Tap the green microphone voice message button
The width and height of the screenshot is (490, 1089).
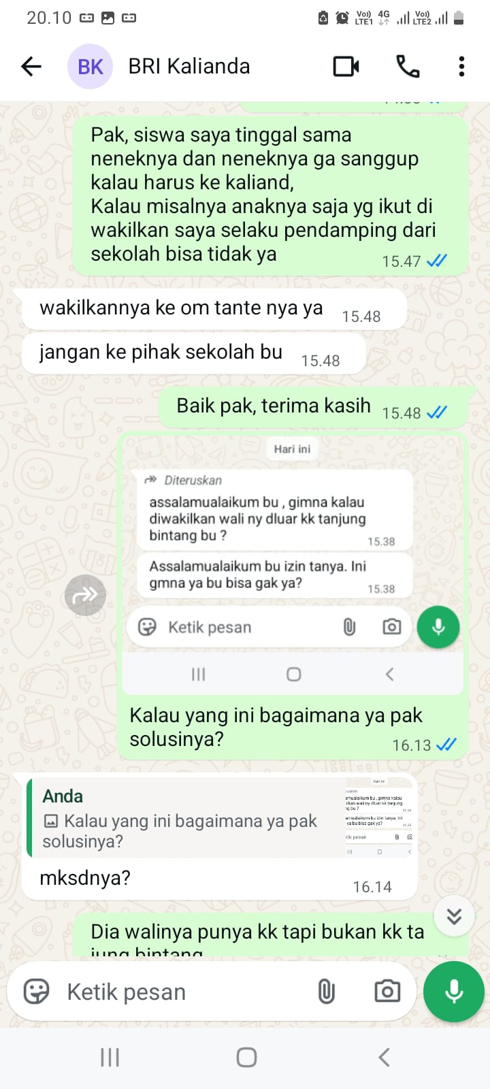(453, 992)
